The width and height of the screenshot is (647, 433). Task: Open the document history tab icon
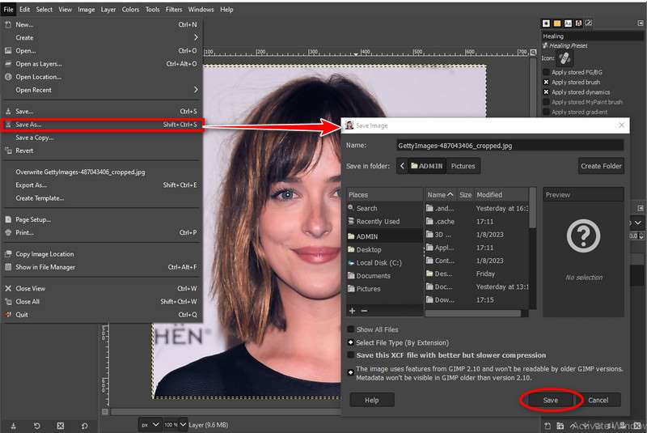(x=578, y=23)
